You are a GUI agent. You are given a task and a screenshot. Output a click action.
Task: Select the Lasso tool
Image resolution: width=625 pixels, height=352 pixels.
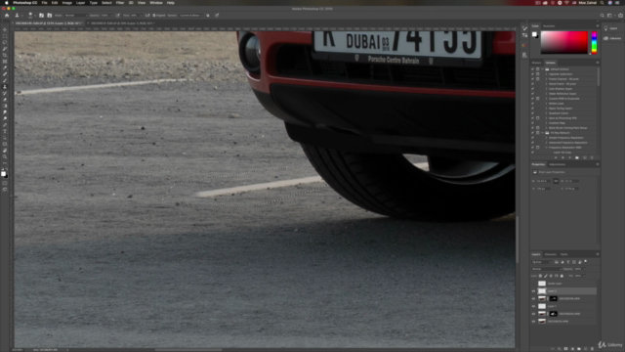(x=5, y=42)
